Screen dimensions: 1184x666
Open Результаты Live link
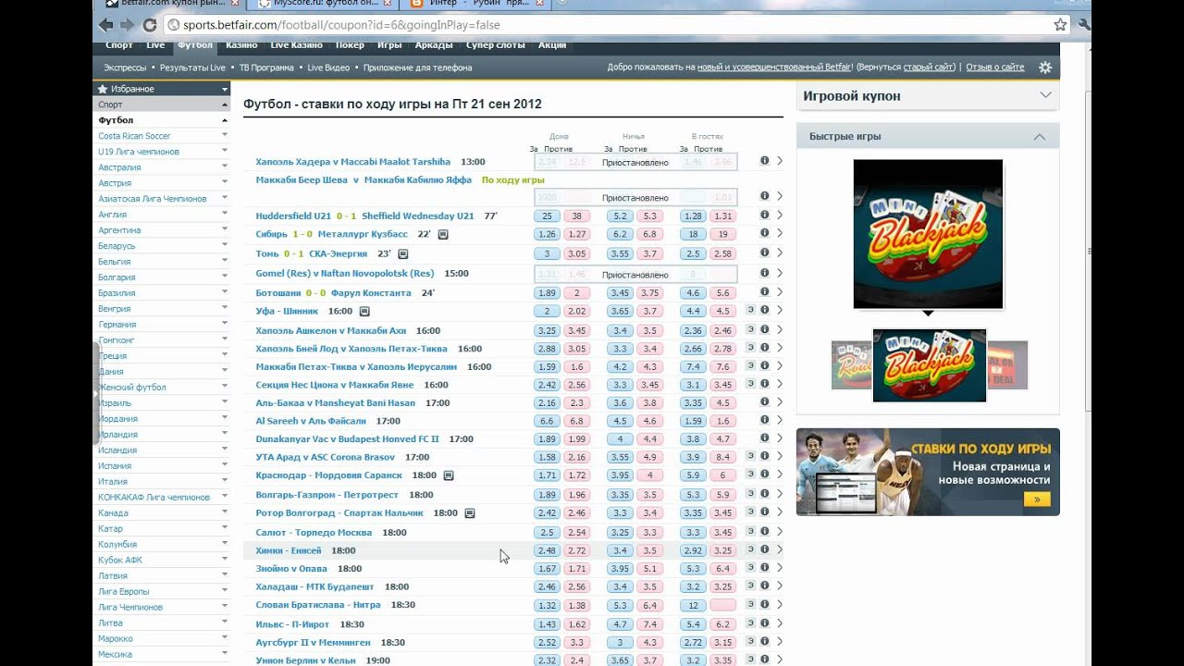point(192,68)
